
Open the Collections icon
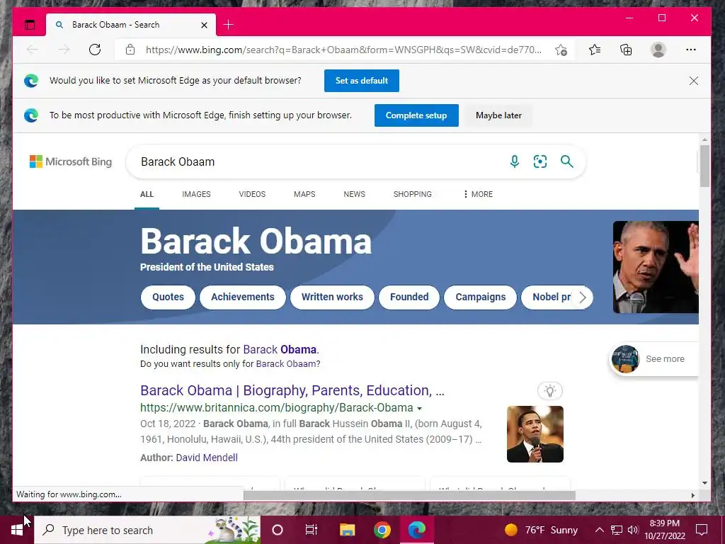click(x=626, y=50)
